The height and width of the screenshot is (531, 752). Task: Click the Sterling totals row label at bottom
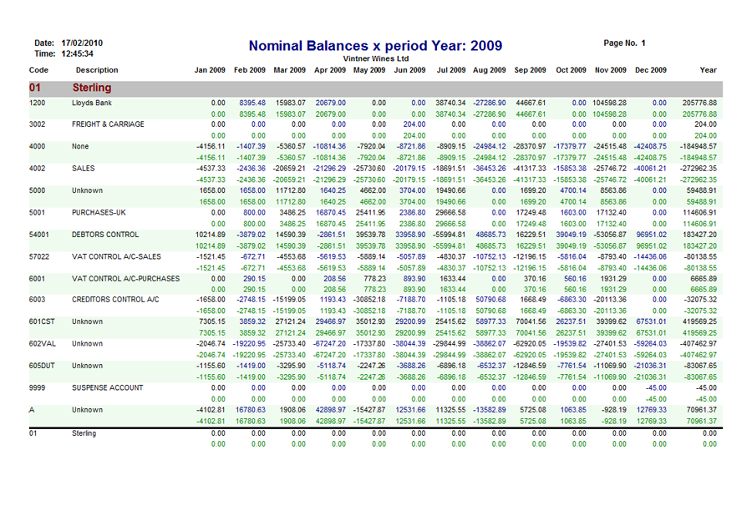click(84, 433)
